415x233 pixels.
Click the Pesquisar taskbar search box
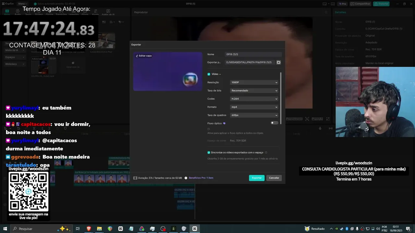tap(41, 229)
